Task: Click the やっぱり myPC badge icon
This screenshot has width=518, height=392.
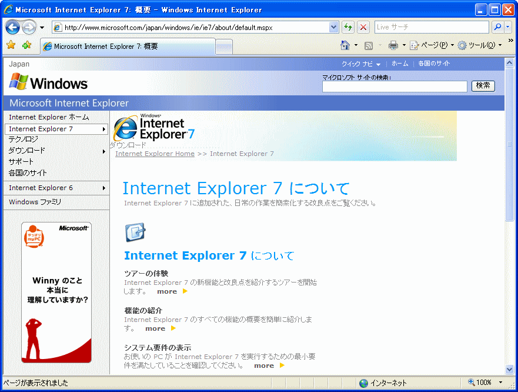Action: point(34,236)
